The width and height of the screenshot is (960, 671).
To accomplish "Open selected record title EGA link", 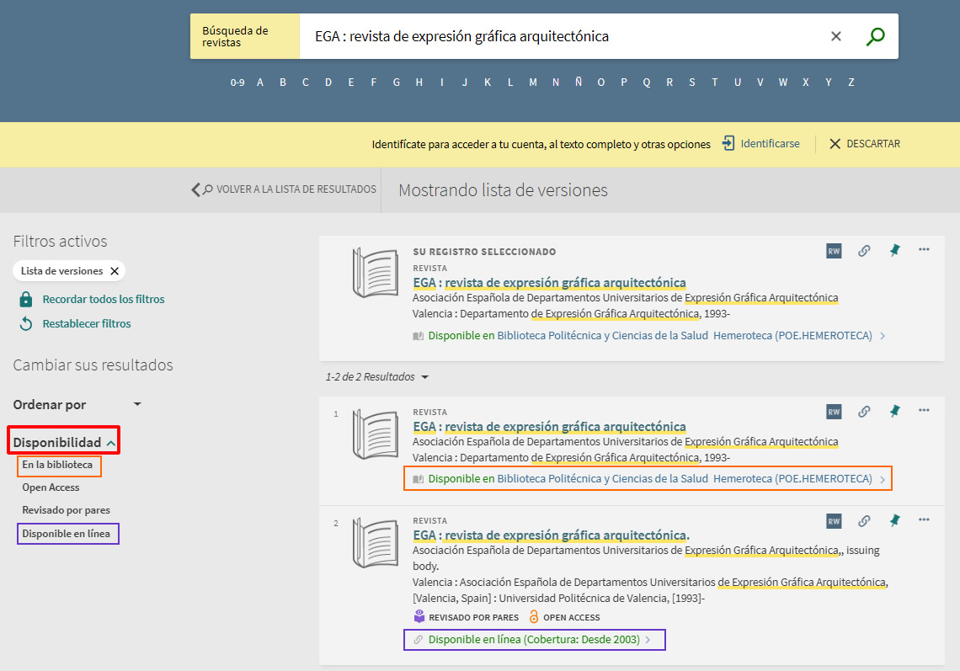I will pyautogui.click(x=549, y=283).
